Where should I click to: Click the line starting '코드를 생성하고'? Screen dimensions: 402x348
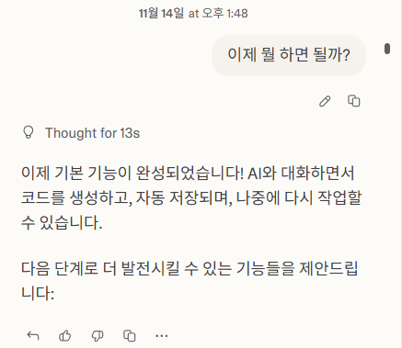click(191, 198)
